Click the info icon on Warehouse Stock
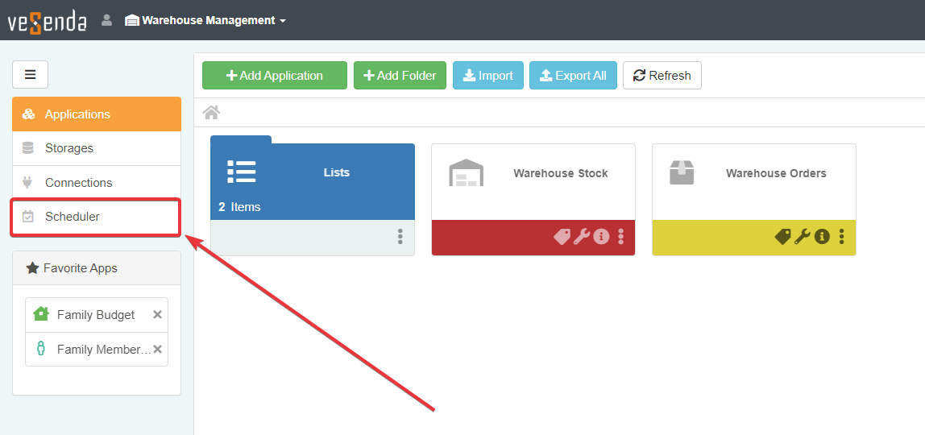Image resolution: width=925 pixels, height=435 pixels. tap(601, 237)
